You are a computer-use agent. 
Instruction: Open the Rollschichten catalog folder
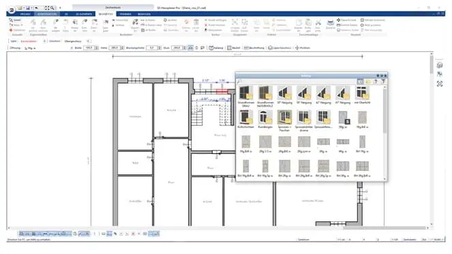coord(246,119)
